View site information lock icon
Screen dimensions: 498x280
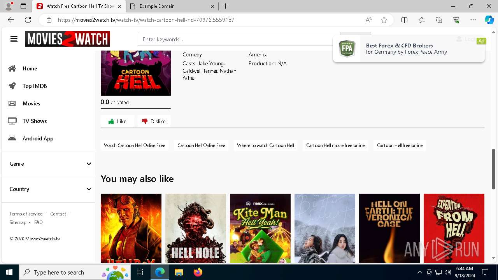pyautogui.click(x=49, y=20)
